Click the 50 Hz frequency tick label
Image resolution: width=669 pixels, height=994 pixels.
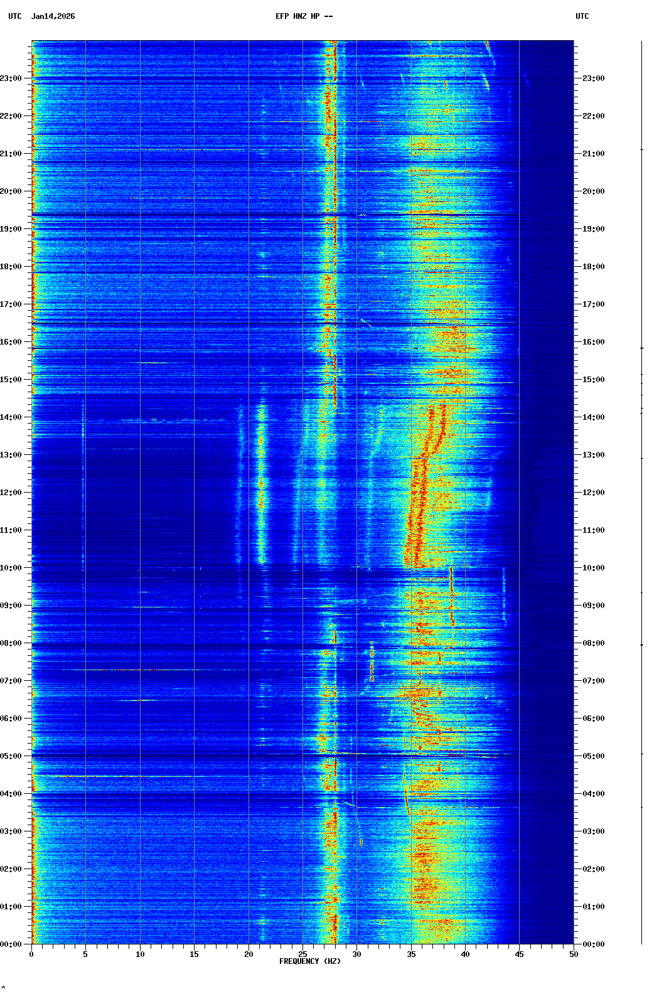[574, 954]
